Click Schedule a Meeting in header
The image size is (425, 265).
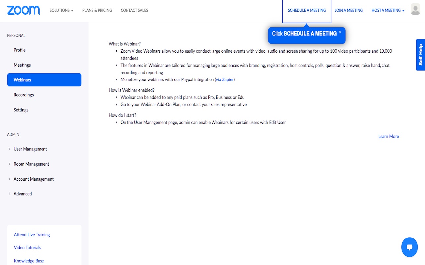tap(307, 10)
